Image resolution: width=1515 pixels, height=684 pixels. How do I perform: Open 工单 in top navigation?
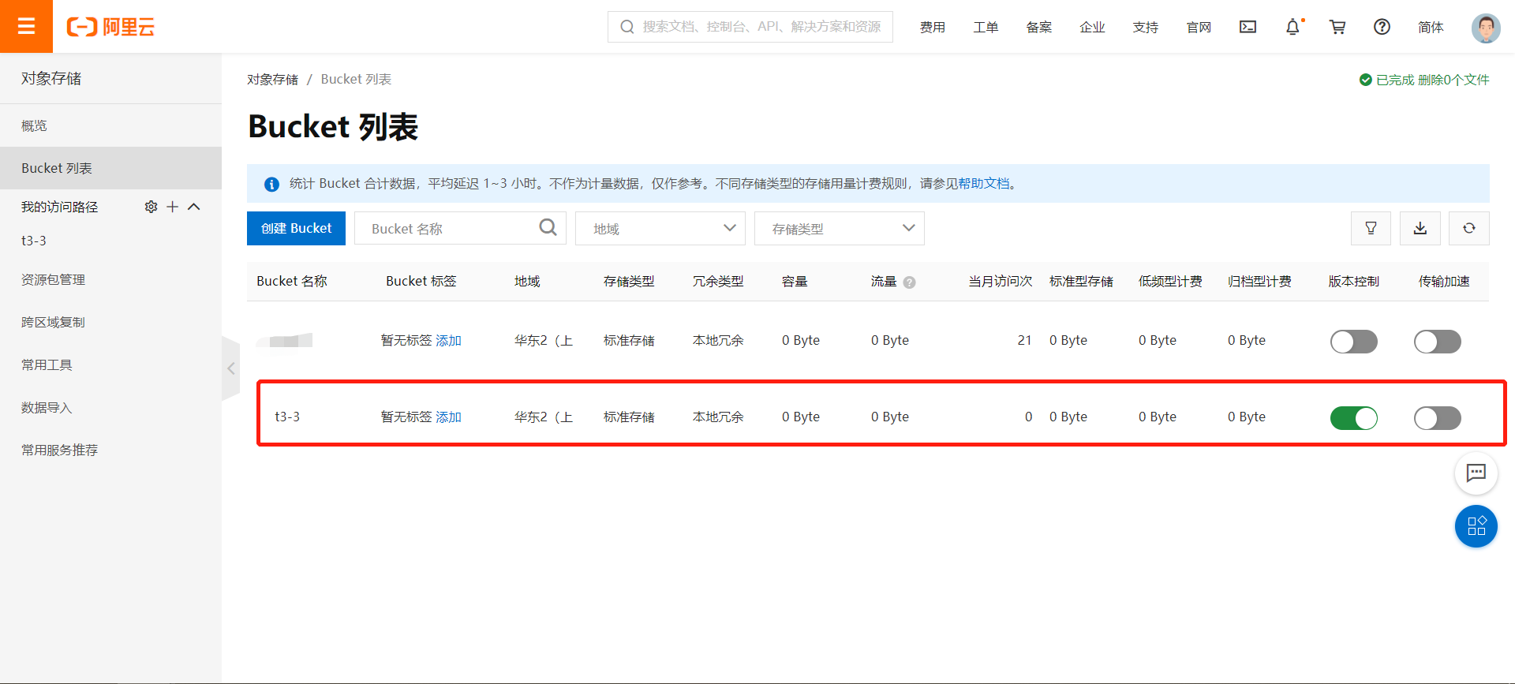[x=986, y=27]
